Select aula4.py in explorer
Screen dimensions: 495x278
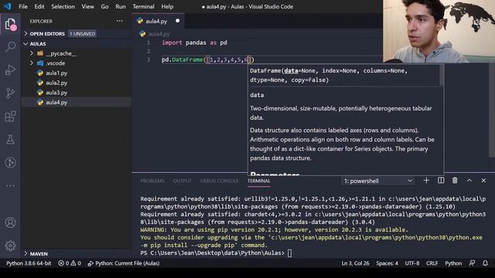(x=56, y=102)
